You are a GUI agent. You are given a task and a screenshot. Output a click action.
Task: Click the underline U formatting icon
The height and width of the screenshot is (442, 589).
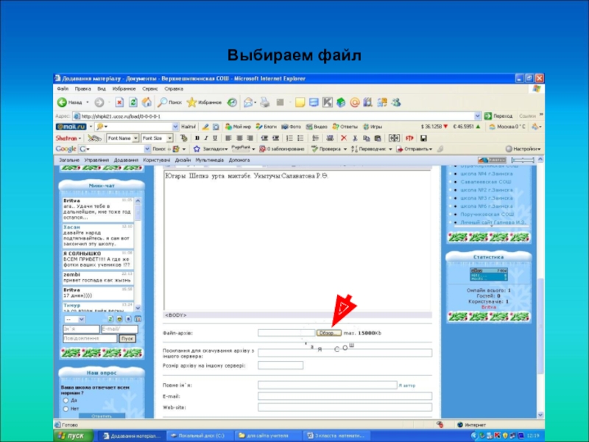[x=215, y=138]
